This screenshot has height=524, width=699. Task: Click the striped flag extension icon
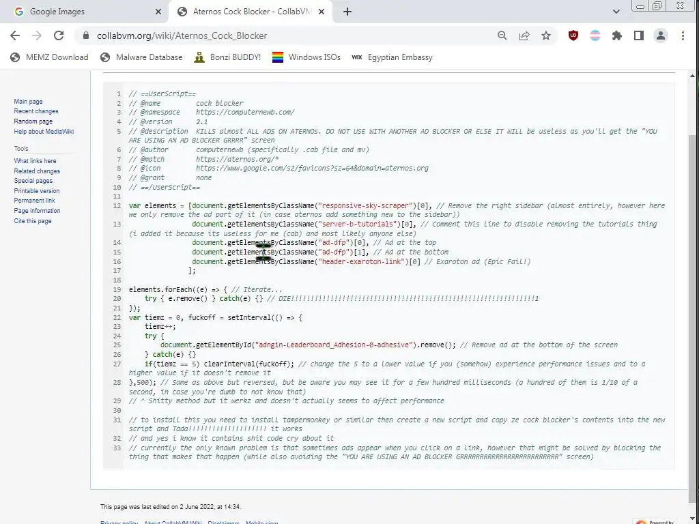tap(595, 35)
